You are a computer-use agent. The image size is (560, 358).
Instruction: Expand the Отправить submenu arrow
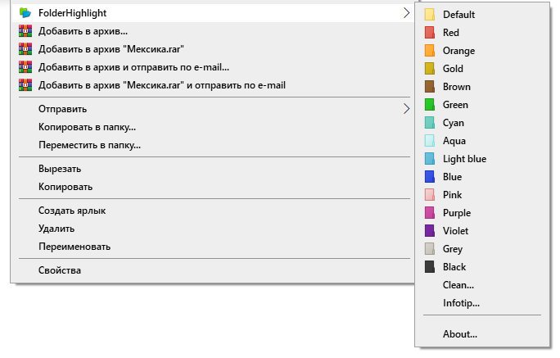click(x=406, y=109)
